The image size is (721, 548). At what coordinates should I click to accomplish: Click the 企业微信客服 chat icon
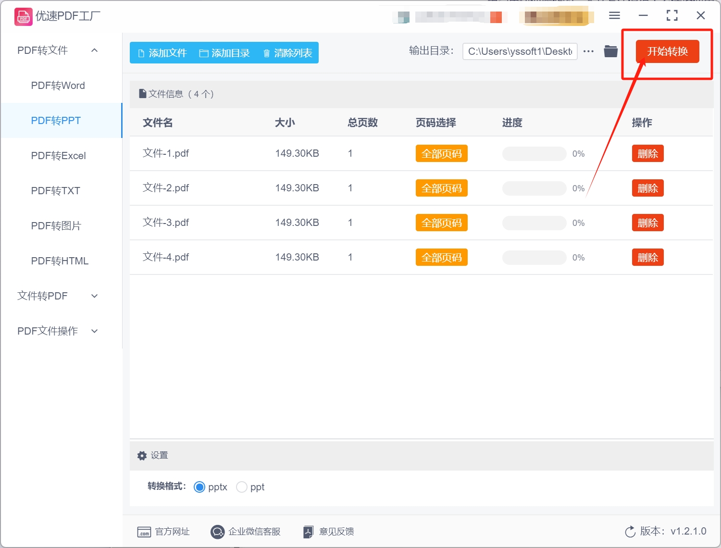pyautogui.click(x=218, y=532)
